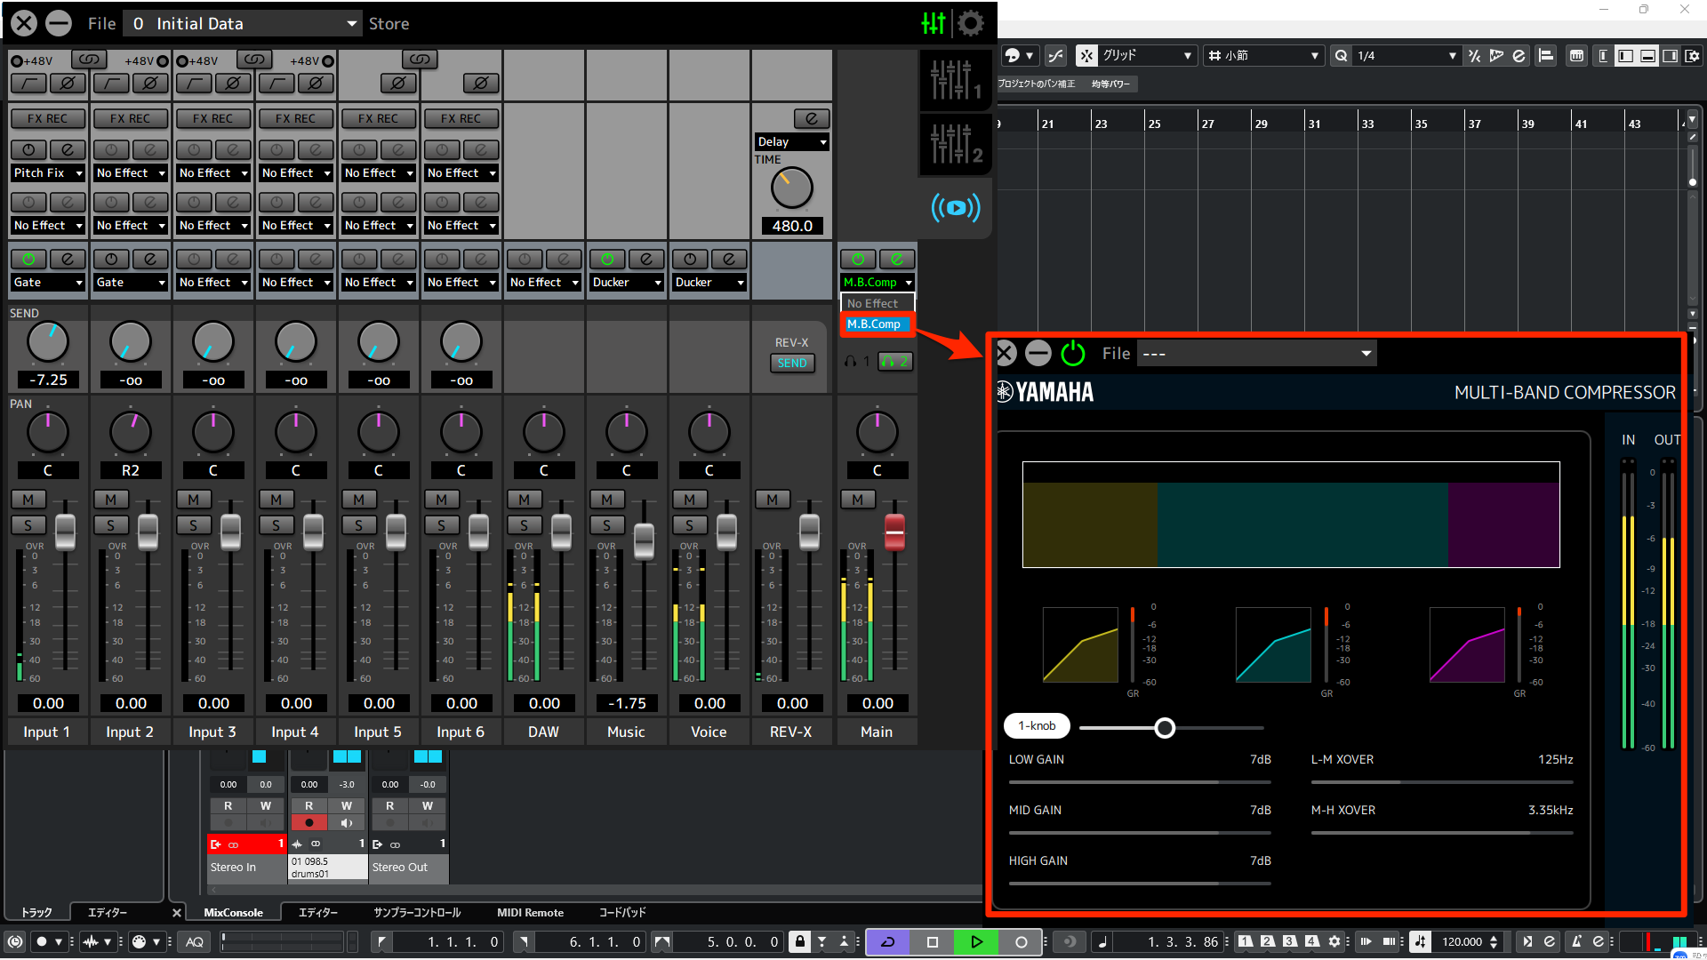Toggle M.B.Comp power on Main channel
The width and height of the screenshot is (1707, 960).
click(858, 260)
